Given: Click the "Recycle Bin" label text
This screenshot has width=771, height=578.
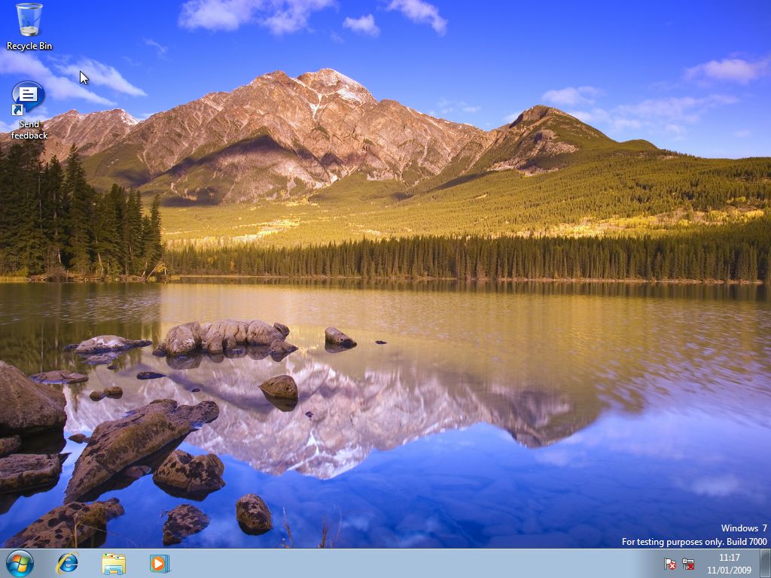Looking at the screenshot, I should tap(29, 46).
